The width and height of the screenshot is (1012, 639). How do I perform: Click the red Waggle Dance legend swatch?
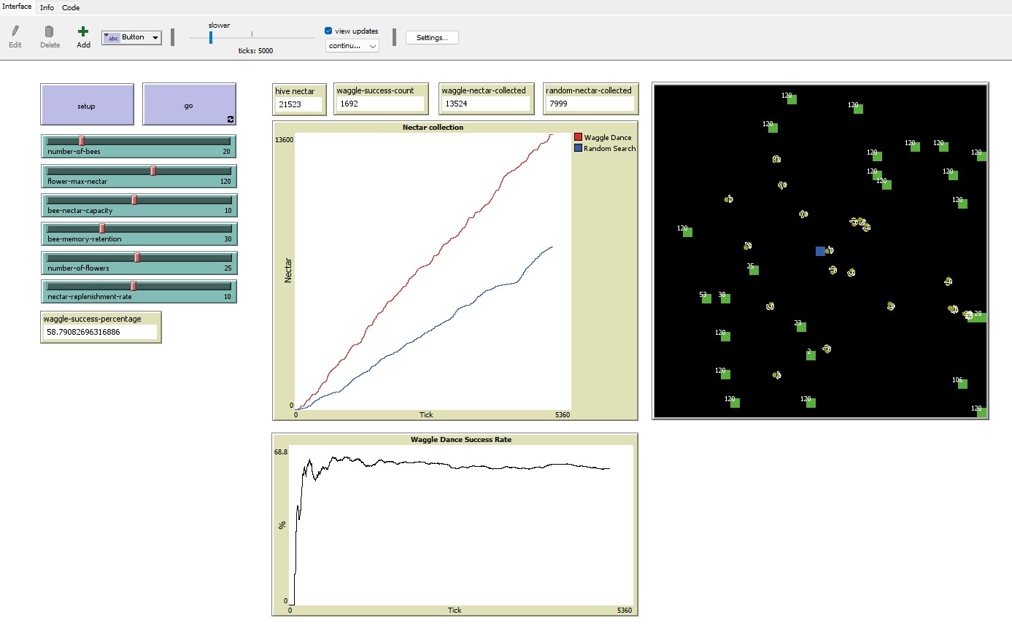[x=579, y=137]
